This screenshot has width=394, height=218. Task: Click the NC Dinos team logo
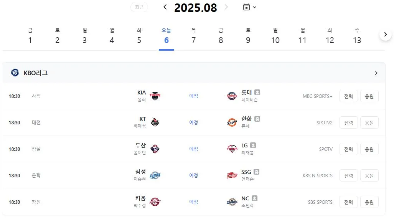[232, 202]
